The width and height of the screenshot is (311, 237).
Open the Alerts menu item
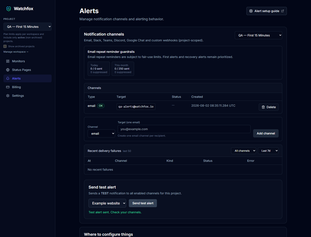pyautogui.click(x=28, y=78)
